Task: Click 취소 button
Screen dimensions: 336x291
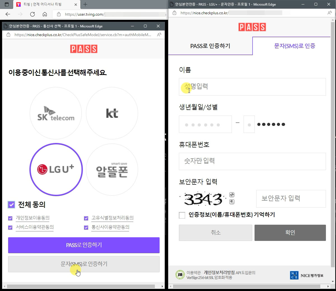Action: 216,233
